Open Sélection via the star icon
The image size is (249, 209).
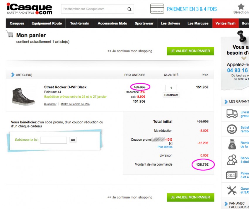point(241,7)
